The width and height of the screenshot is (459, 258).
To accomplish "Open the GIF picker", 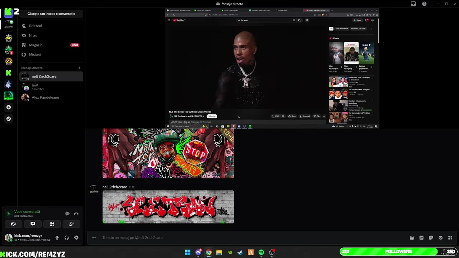I will click(x=421, y=238).
